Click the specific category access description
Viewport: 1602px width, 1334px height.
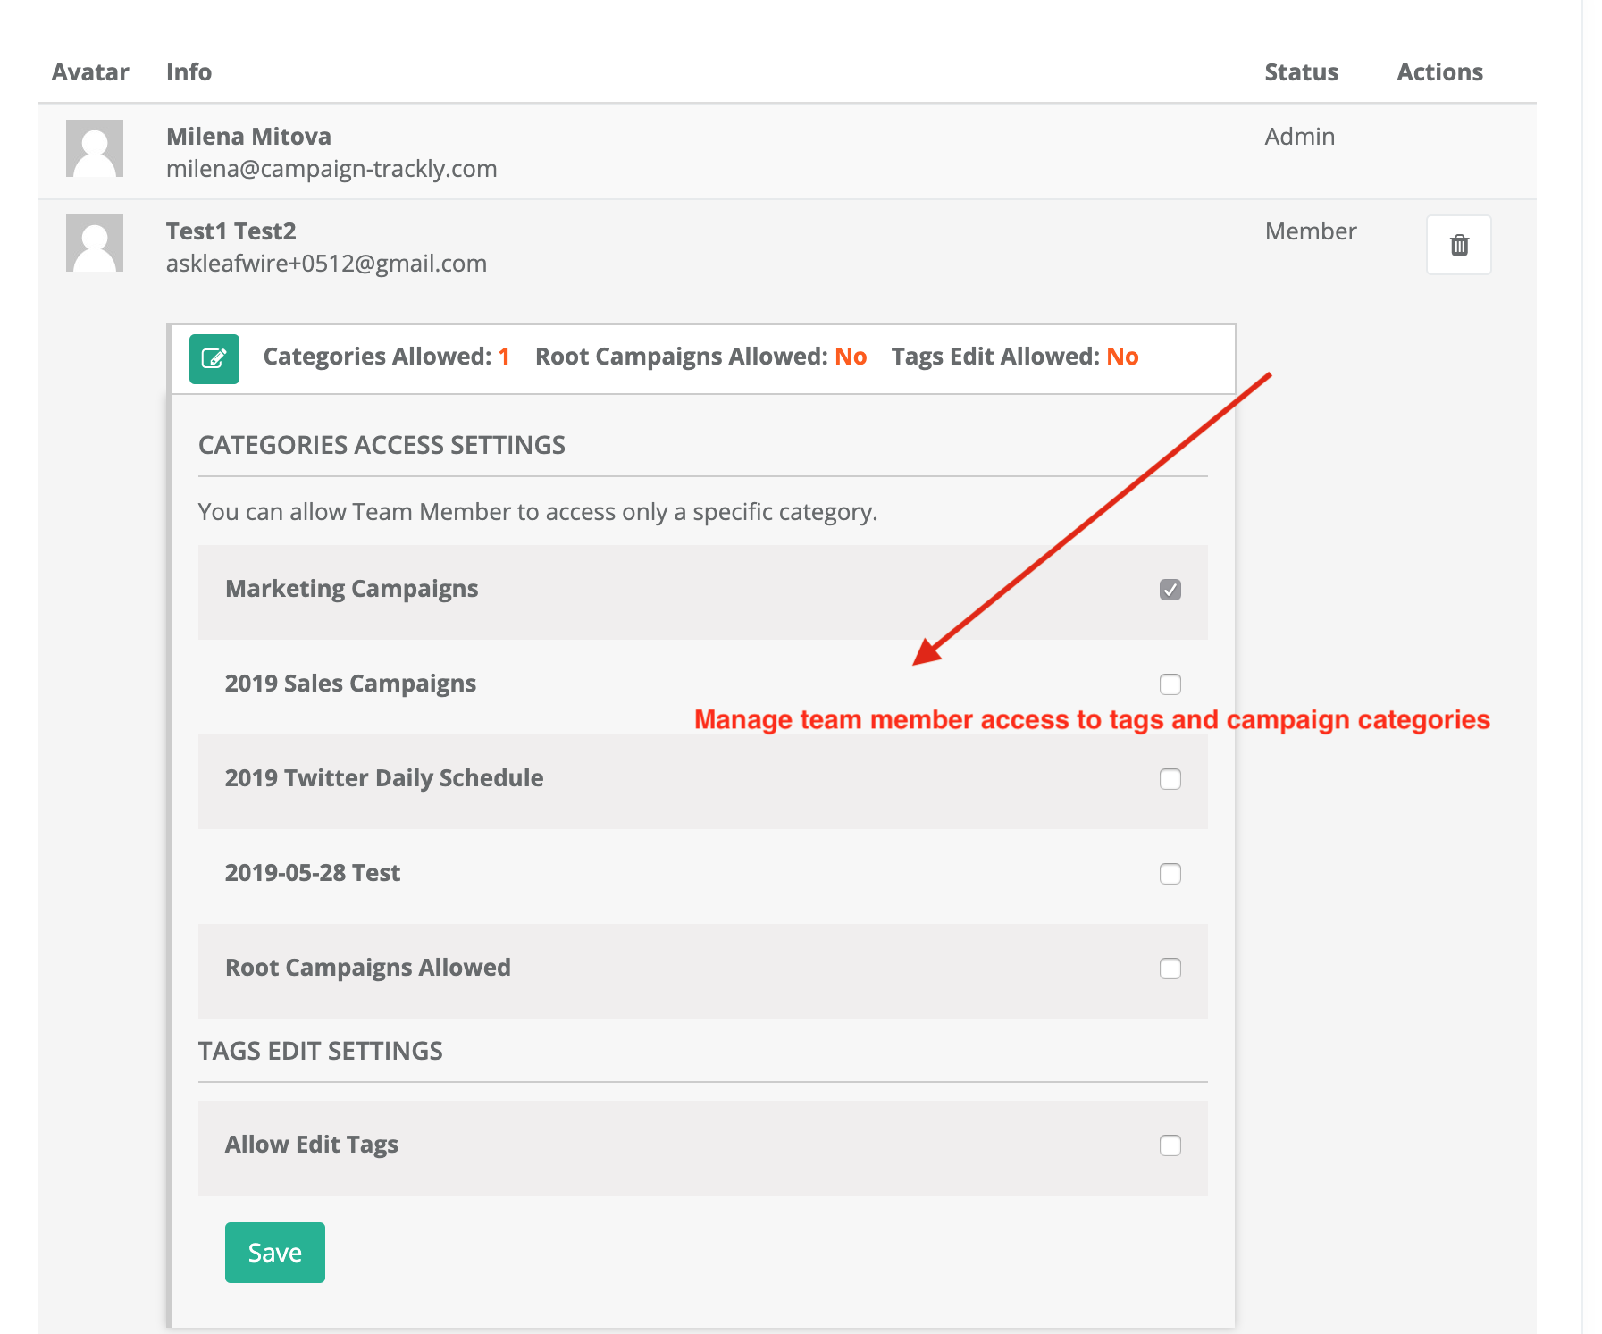point(538,512)
